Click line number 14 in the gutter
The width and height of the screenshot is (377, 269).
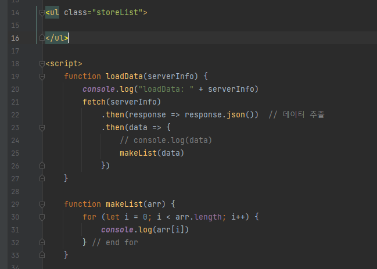pyautogui.click(x=15, y=13)
